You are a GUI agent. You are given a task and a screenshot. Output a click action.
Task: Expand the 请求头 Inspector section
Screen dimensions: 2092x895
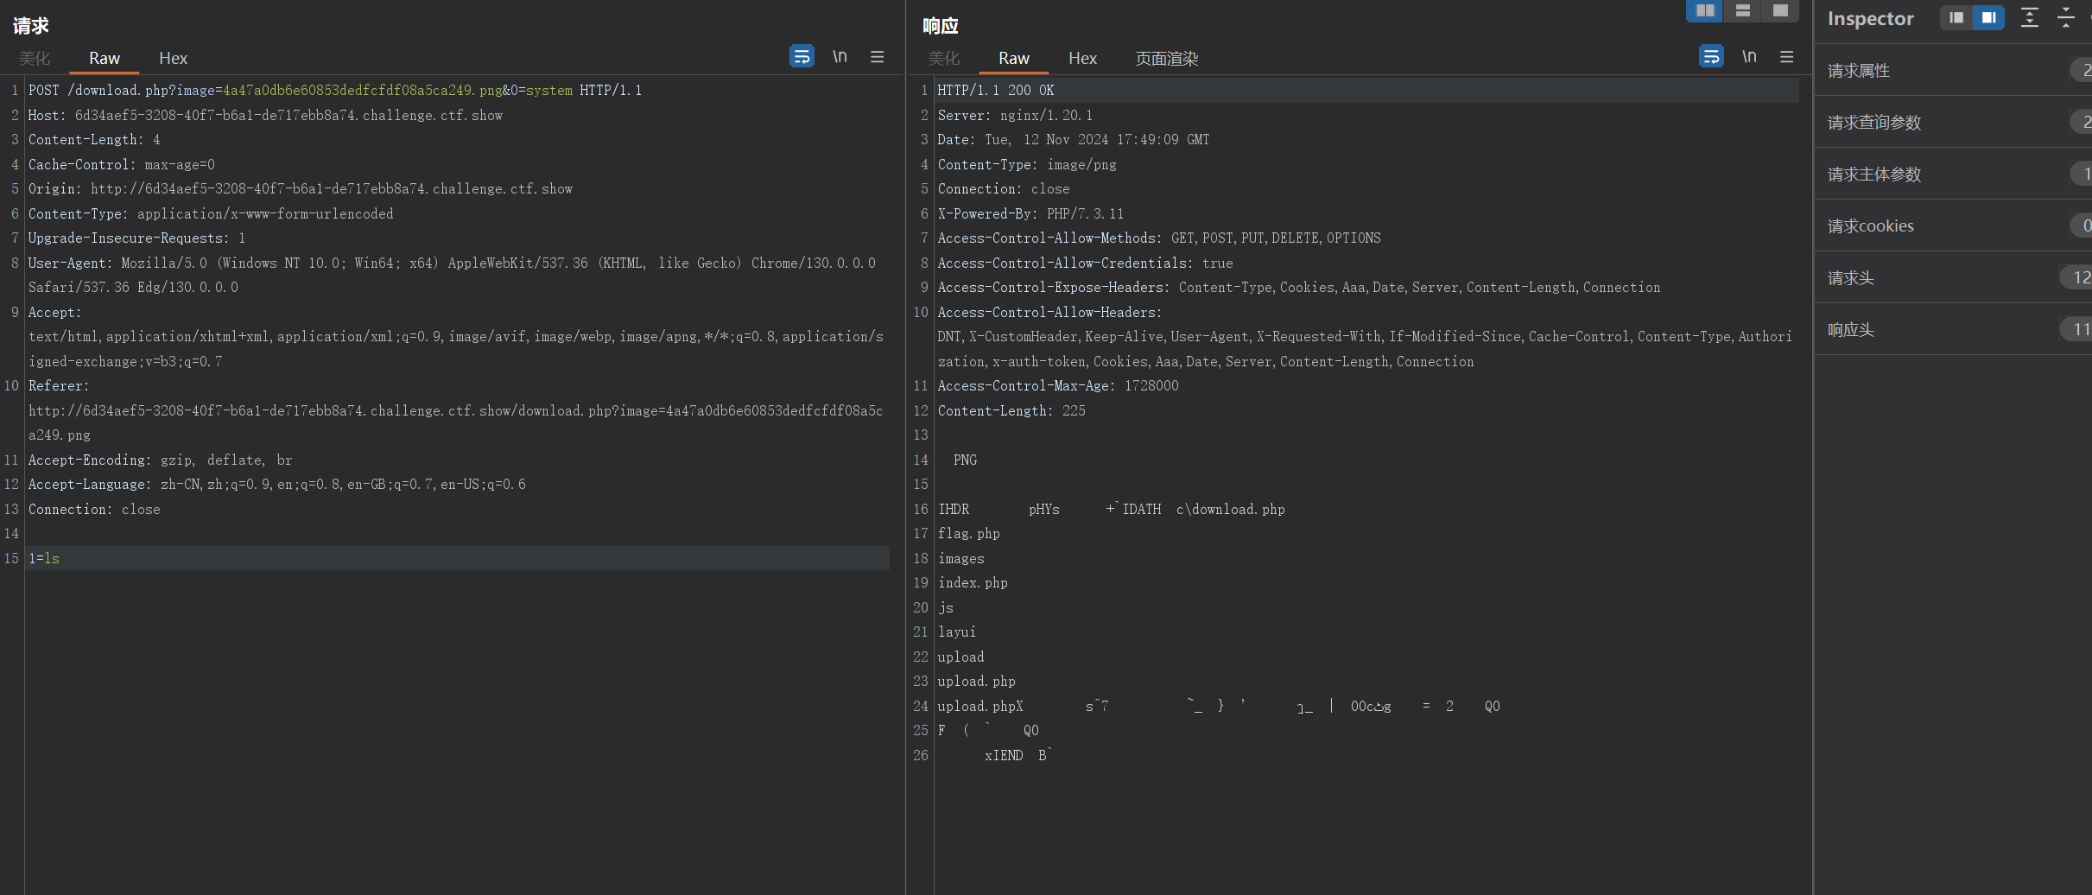1954,277
